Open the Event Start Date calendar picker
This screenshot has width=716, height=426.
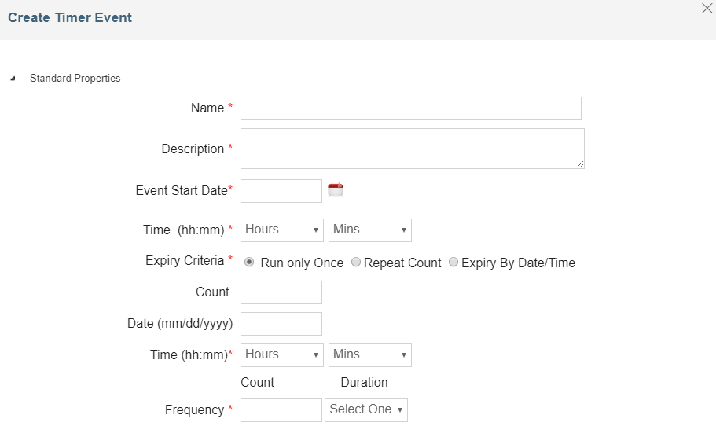(x=336, y=189)
